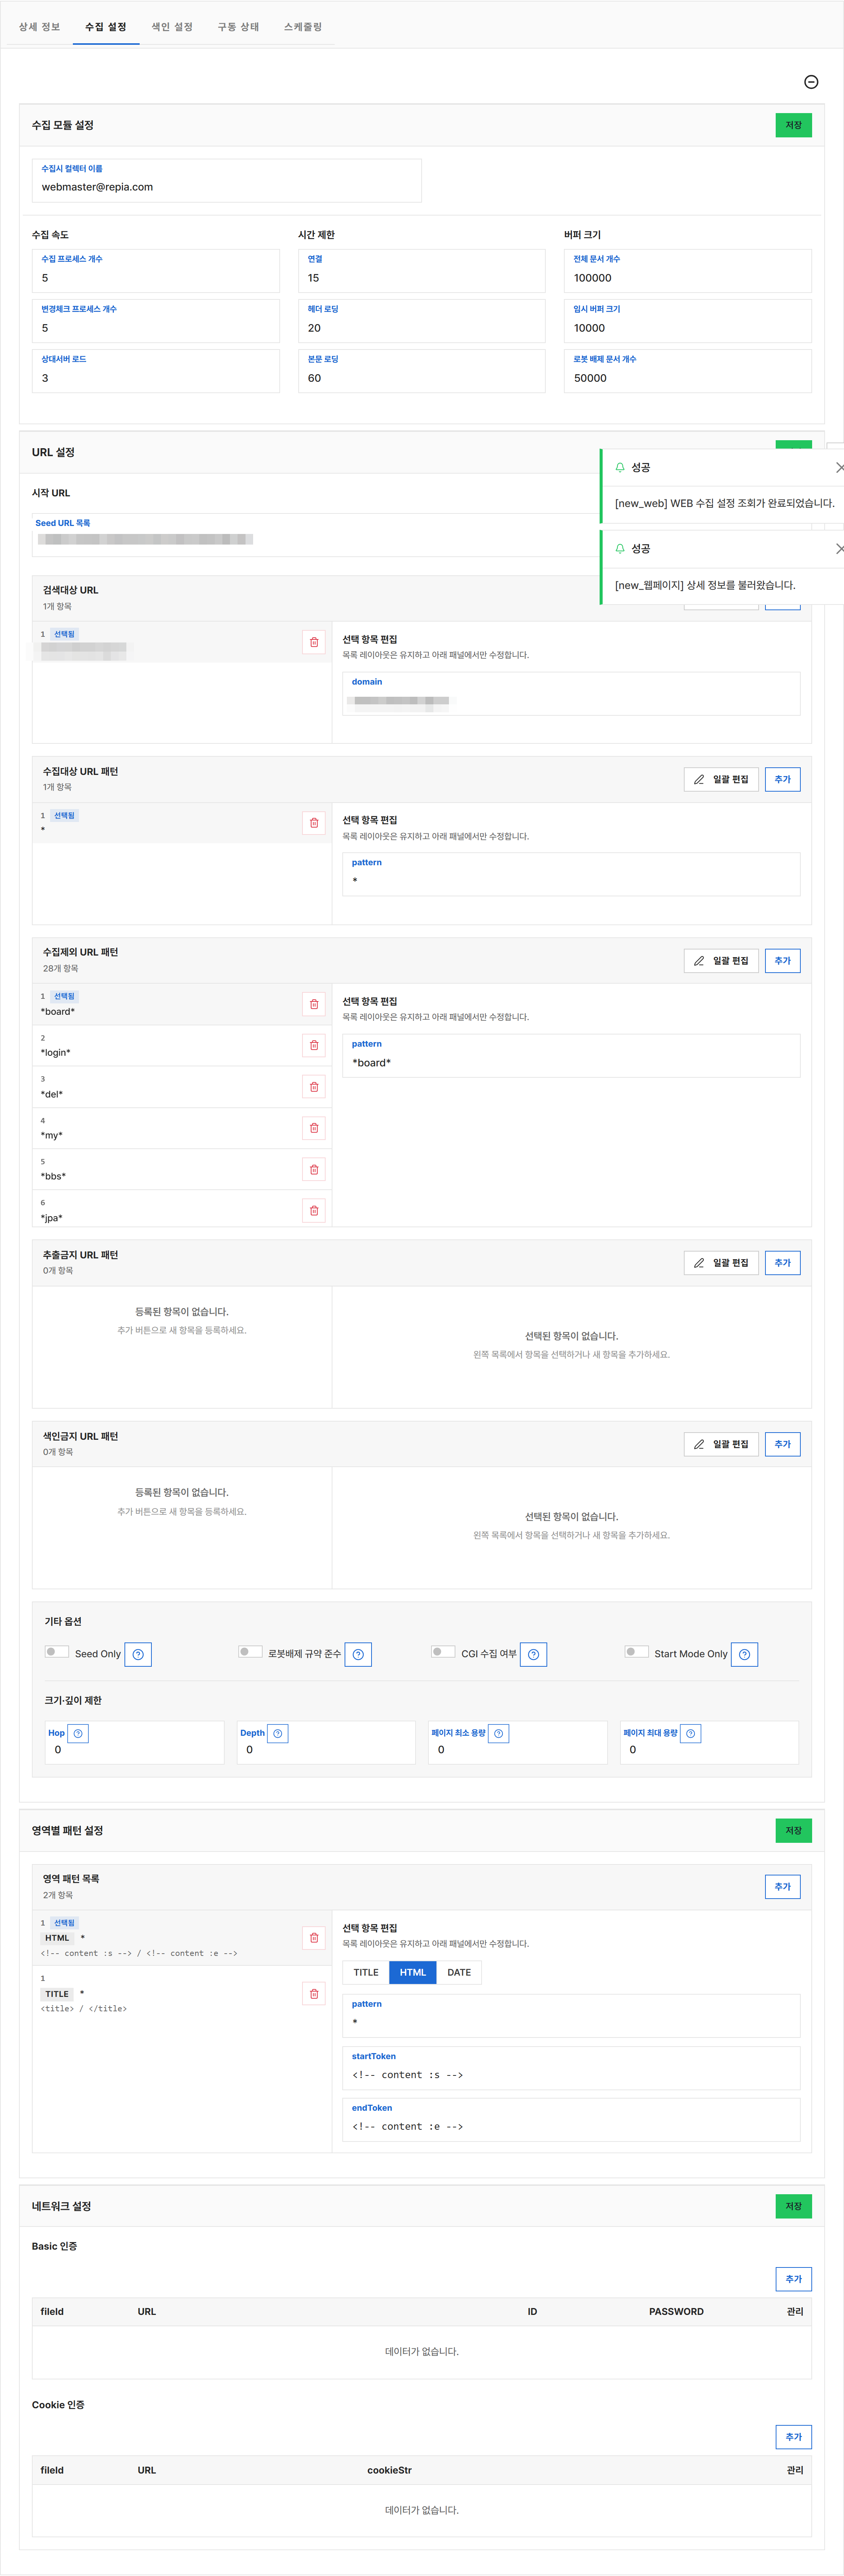
Task: Close the WEB 수집 설정 조회 완료 notification
Action: tap(839, 467)
